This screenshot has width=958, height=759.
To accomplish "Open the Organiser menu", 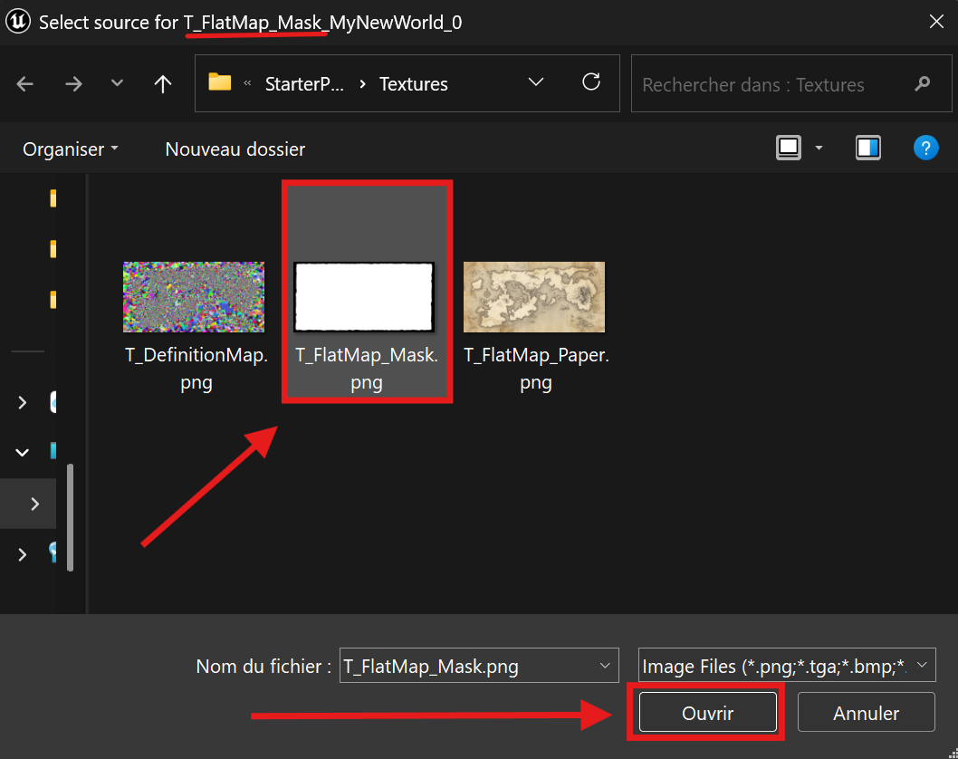I will (x=71, y=149).
